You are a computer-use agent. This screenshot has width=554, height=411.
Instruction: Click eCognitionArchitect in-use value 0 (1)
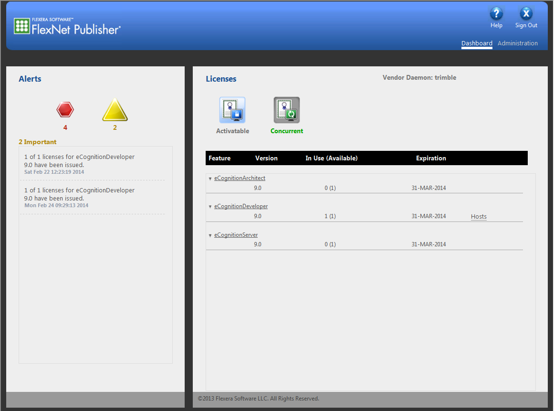click(330, 188)
